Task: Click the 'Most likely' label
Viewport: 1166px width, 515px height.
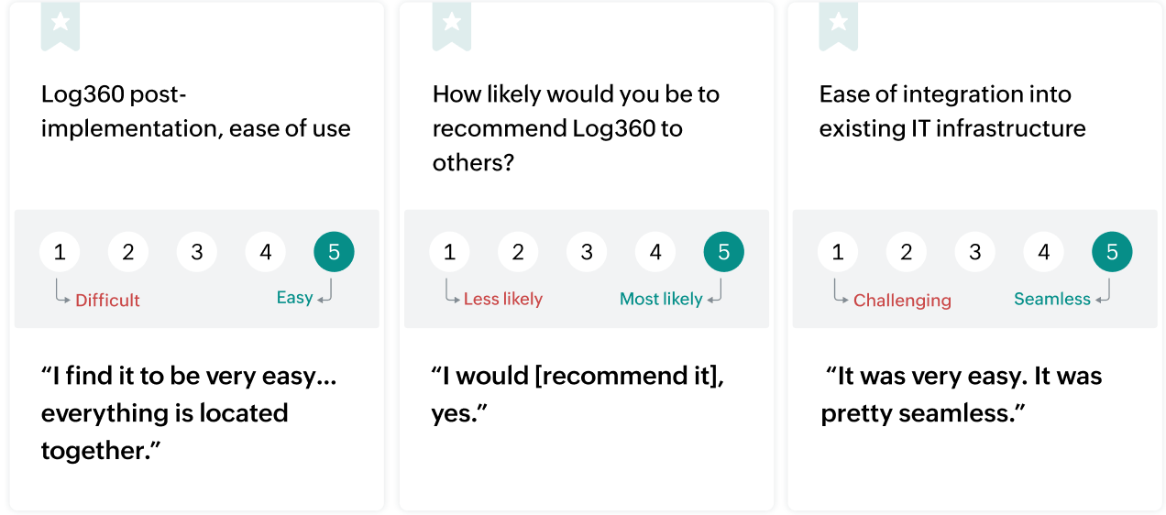Action: tap(661, 300)
